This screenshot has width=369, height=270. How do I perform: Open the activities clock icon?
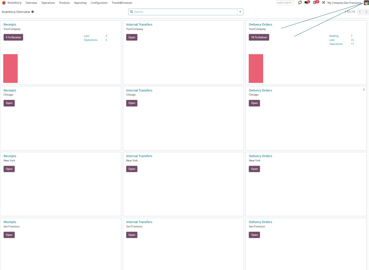(315, 3)
